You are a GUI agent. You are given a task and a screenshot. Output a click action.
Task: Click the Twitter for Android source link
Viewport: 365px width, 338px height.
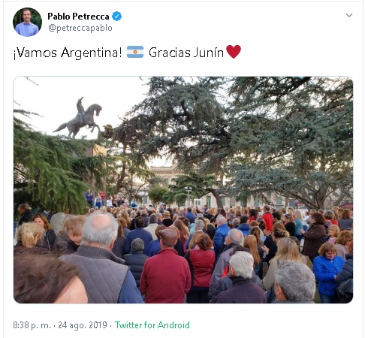click(x=152, y=325)
